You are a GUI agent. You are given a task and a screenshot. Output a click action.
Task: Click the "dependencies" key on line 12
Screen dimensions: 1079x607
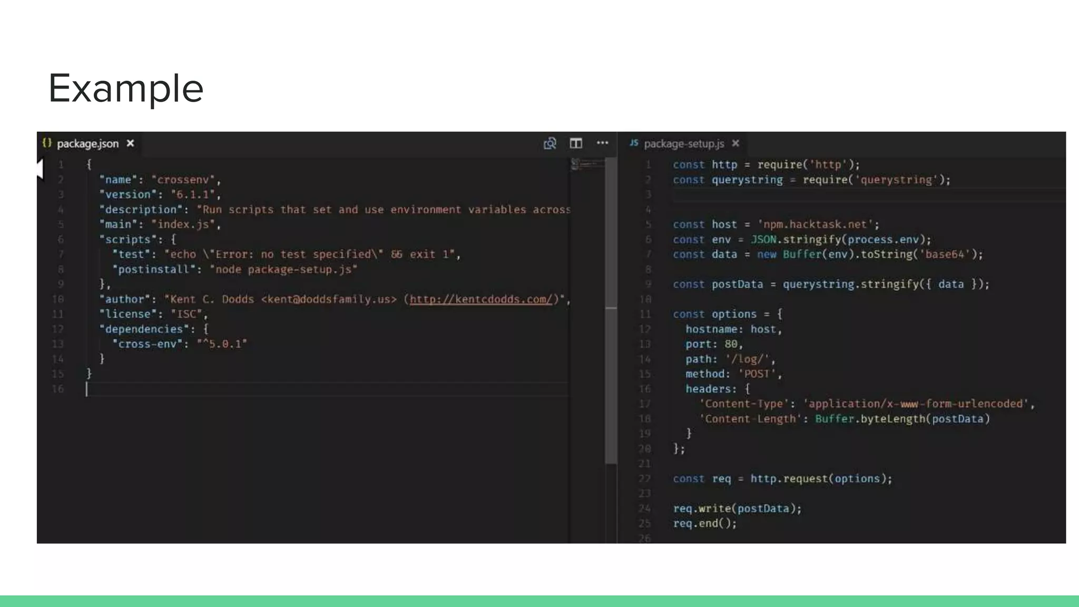click(x=144, y=329)
